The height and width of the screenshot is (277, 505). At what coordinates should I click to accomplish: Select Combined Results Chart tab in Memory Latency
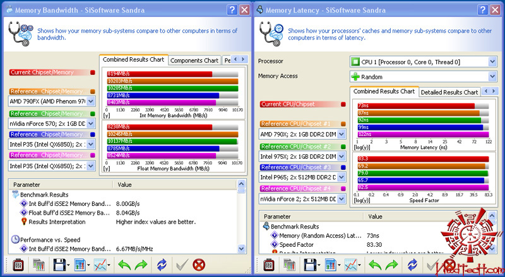[x=384, y=91]
